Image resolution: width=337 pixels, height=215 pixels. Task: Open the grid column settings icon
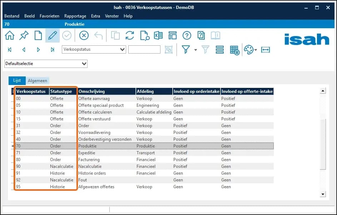coord(234,50)
